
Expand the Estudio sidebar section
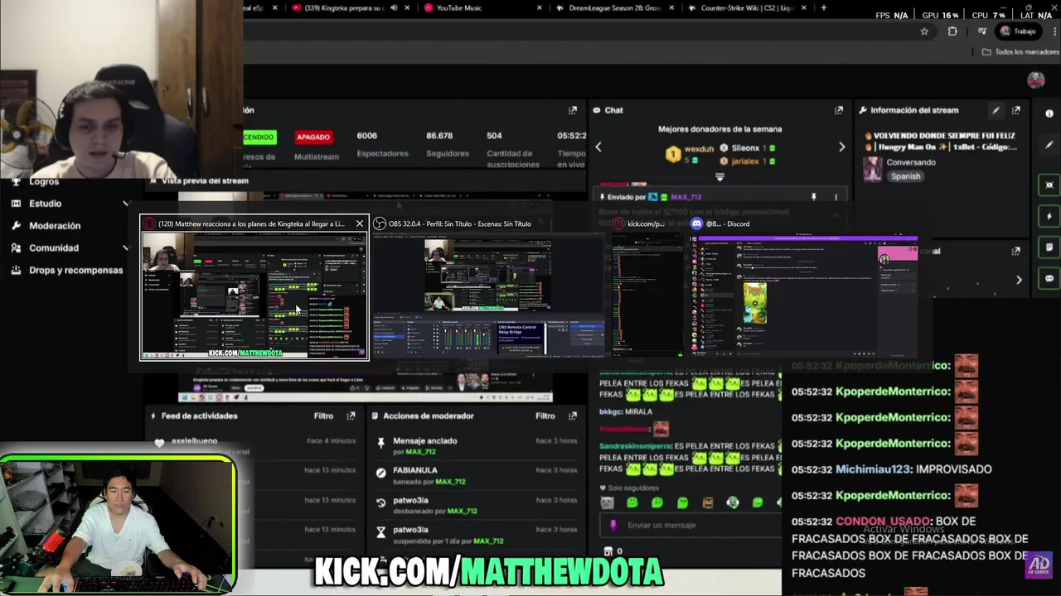(126, 203)
